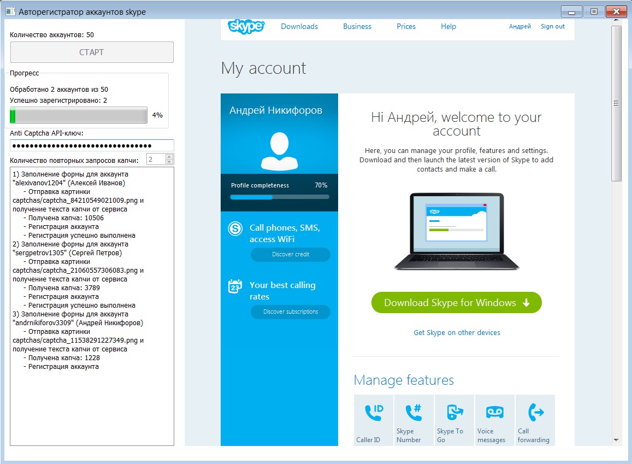Click the laptop illustration image
Viewport: 632px width, 464px height.
point(456,231)
